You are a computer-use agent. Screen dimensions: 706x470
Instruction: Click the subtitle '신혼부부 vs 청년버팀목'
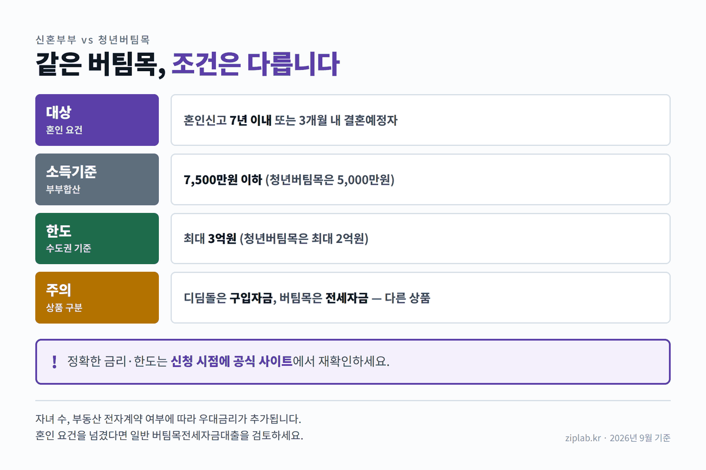coord(92,40)
